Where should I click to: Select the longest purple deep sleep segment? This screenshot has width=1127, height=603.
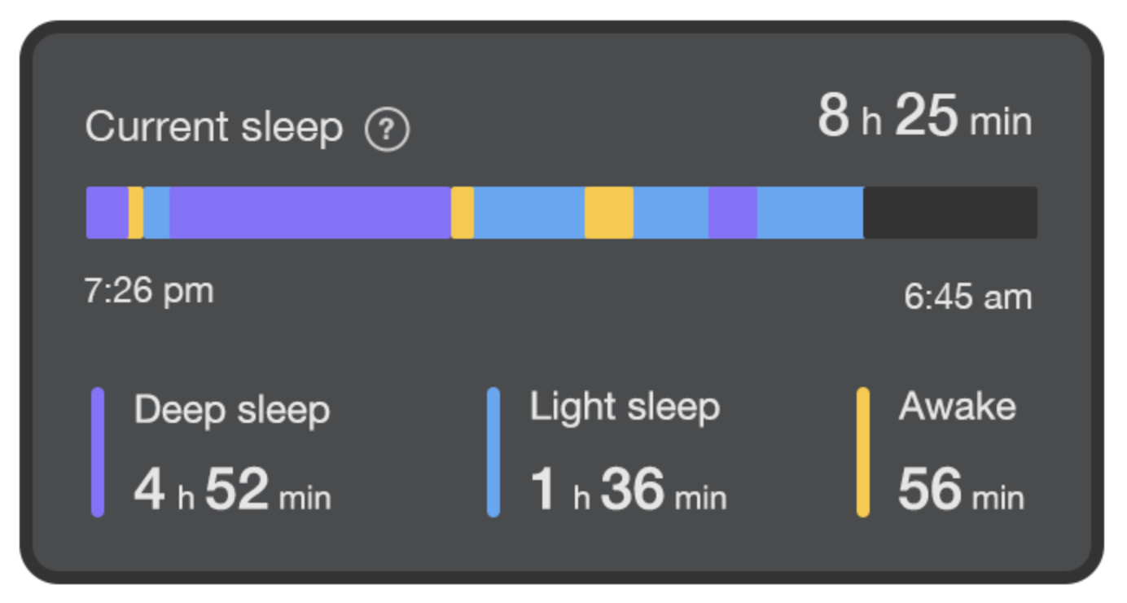tap(310, 213)
